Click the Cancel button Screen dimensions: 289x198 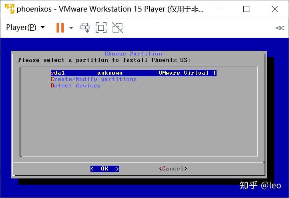click(x=173, y=168)
